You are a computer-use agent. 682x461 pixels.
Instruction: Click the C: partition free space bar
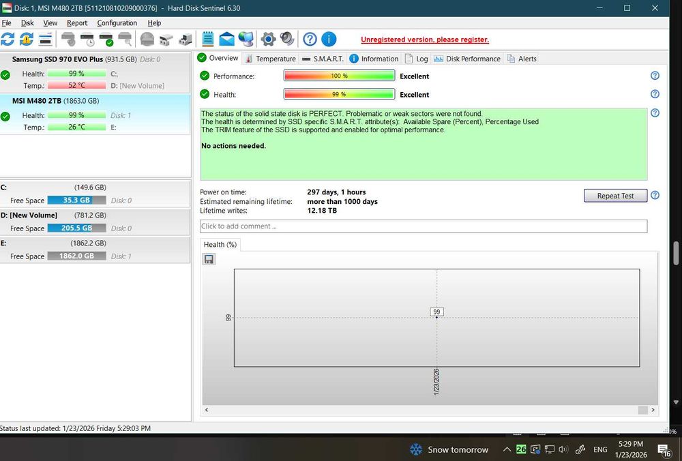[x=76, y=200]
